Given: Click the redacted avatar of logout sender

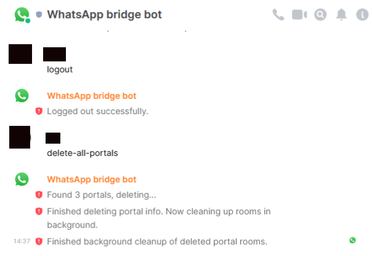Looking at the screenshot, I should click(x=20, y=54).
